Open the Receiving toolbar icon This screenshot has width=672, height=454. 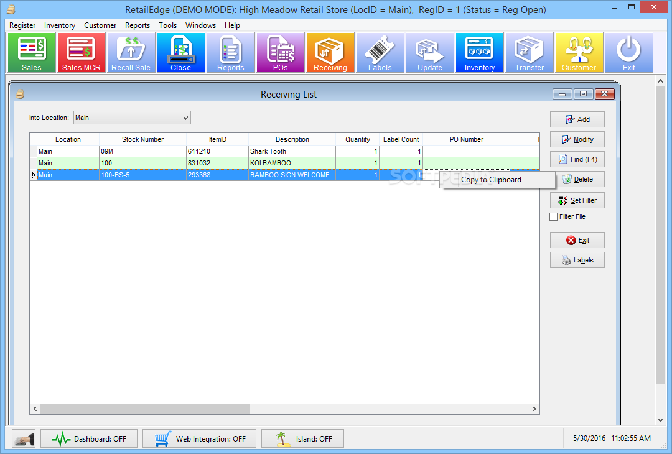[330, 53]
